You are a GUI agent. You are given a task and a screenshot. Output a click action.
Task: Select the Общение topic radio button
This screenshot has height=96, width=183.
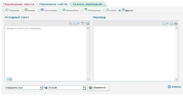tap(4, 11)
